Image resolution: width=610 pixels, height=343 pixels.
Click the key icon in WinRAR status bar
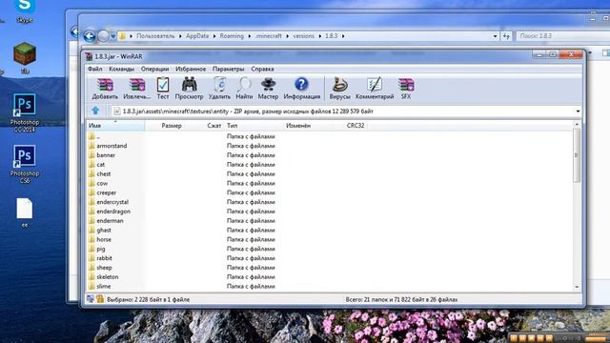100,298
